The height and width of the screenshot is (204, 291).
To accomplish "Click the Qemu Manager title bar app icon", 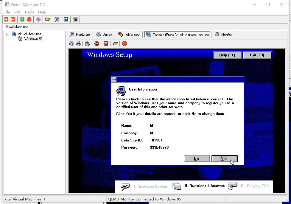I will [x=7, y=4].
